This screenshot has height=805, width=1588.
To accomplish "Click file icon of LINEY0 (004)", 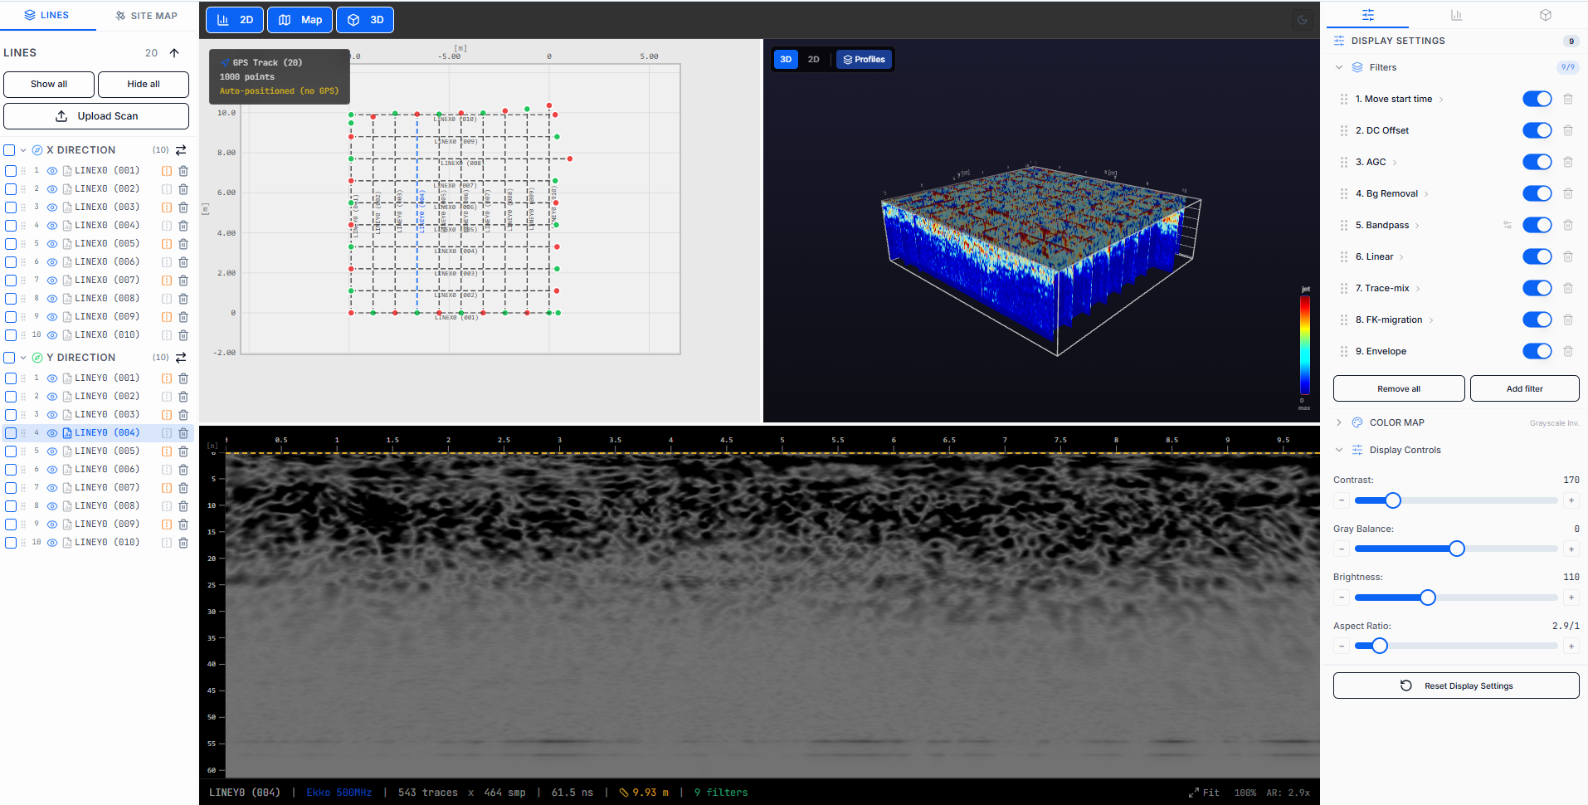I will (67, 433).
